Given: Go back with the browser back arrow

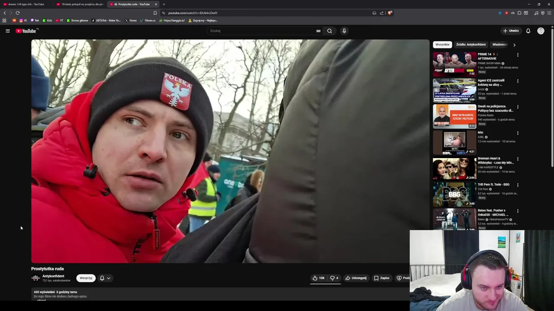Looking at the screenshot, I should pos(5,13).
